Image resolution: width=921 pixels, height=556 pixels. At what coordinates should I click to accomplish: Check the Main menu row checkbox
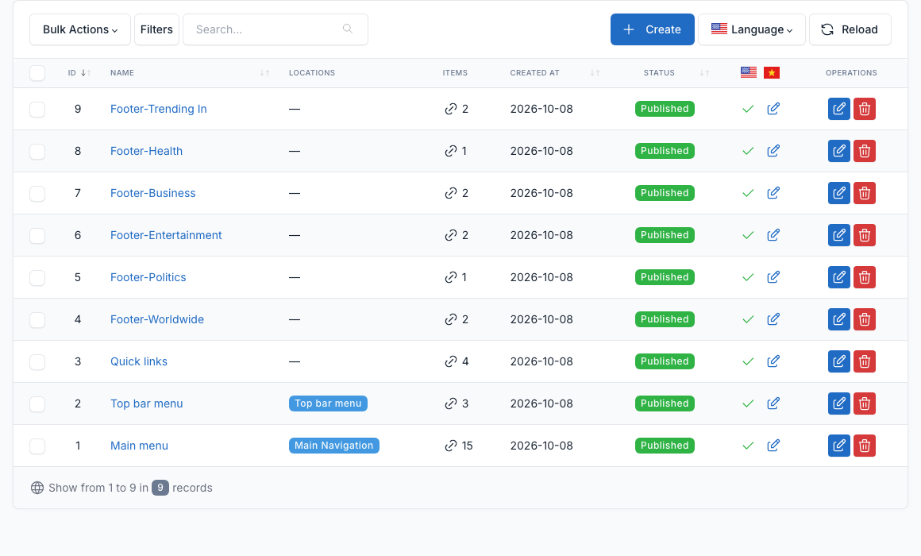point(37,446)
